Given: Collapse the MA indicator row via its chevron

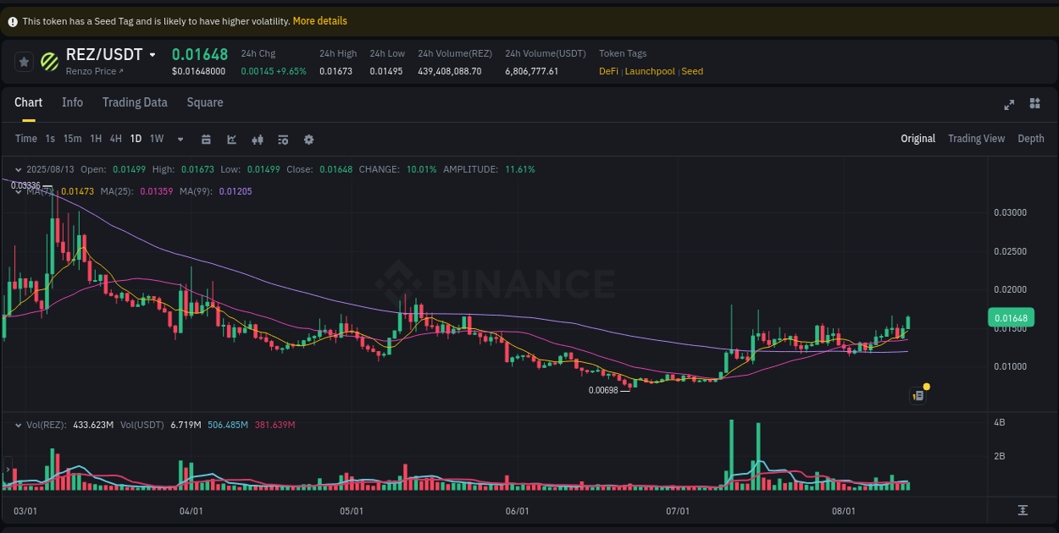Looking at the screenshot, I should [x=19, y=191].
